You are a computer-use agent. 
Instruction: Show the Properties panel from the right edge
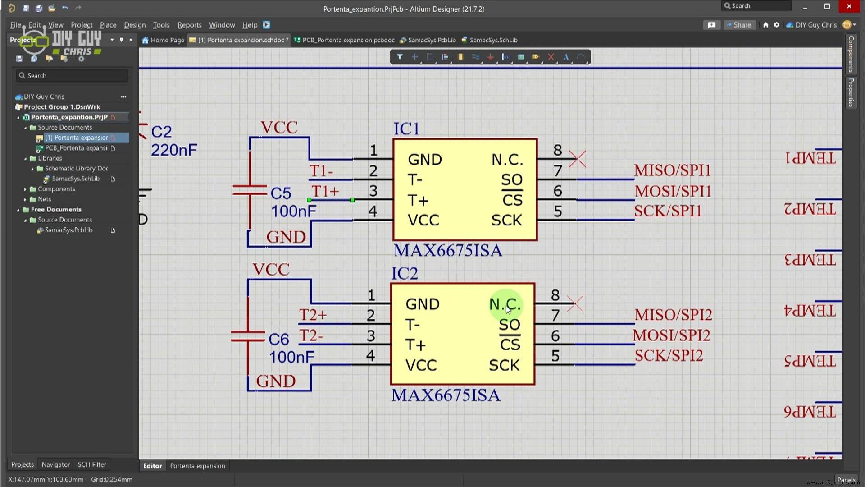pyautogui.click(x=851, y=92)
